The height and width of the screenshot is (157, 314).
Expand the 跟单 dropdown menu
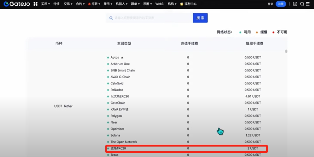click(135, 4)
